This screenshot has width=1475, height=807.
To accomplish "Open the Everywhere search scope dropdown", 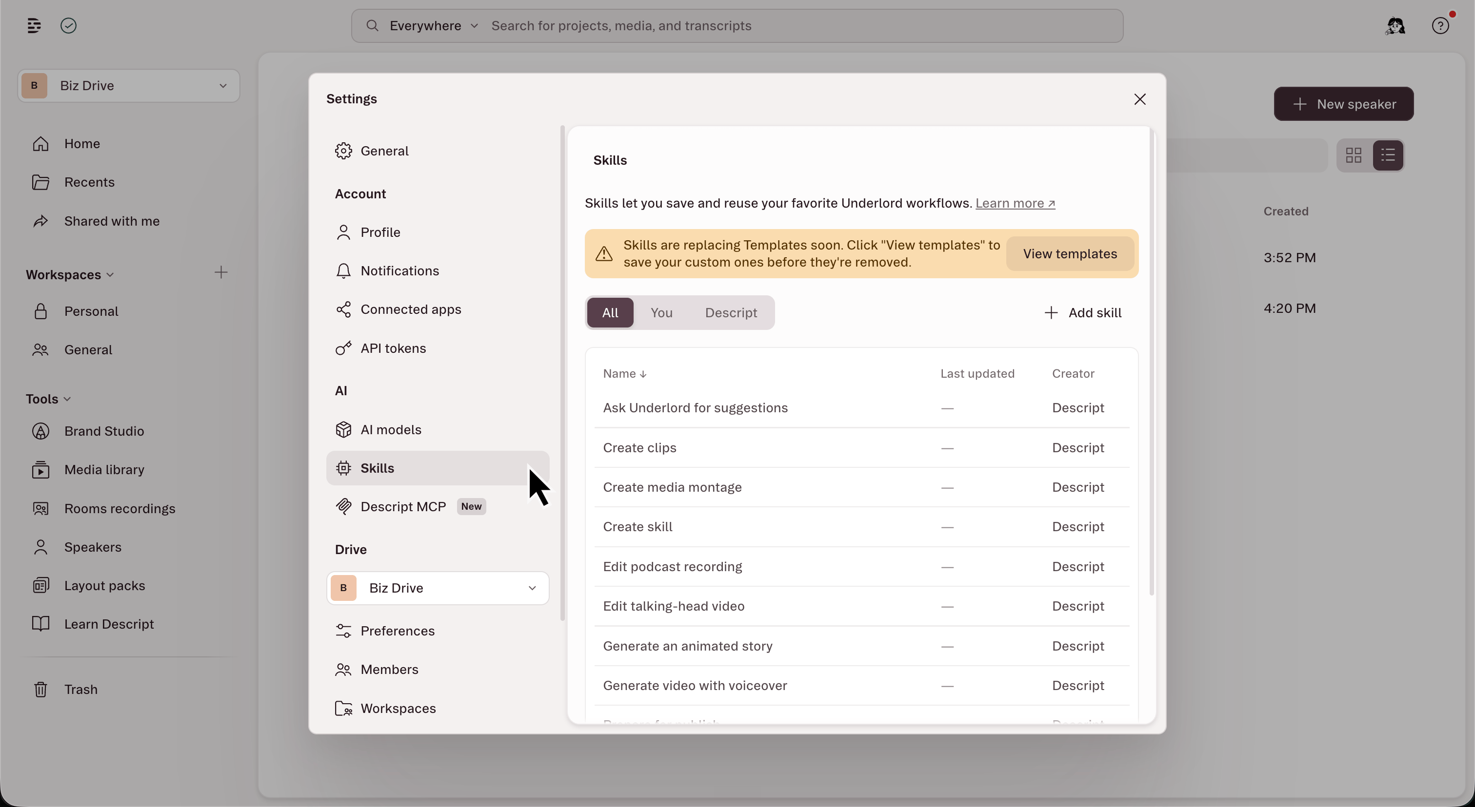I will pyautogui.click(x=434, y=26).
